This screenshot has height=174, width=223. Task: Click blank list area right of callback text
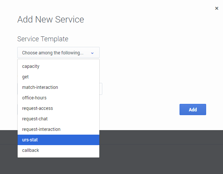[x=69, y=150]
